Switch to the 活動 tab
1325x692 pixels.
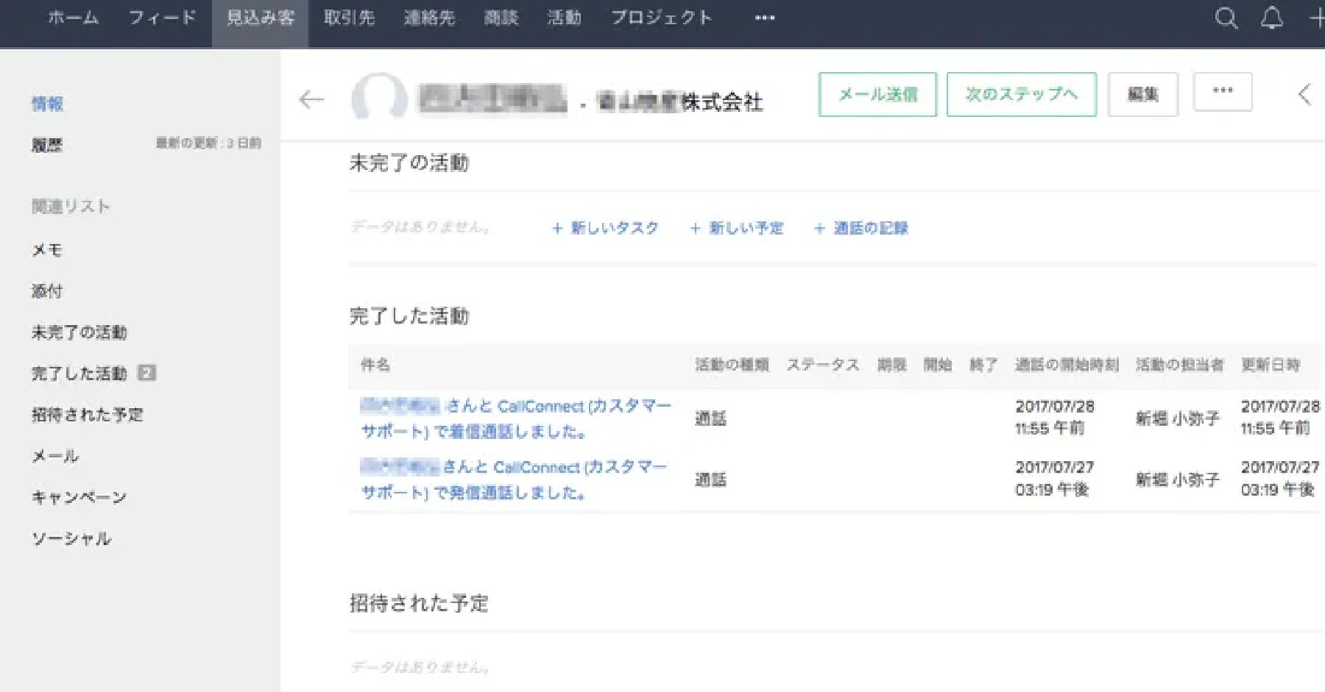coord(565,18)
